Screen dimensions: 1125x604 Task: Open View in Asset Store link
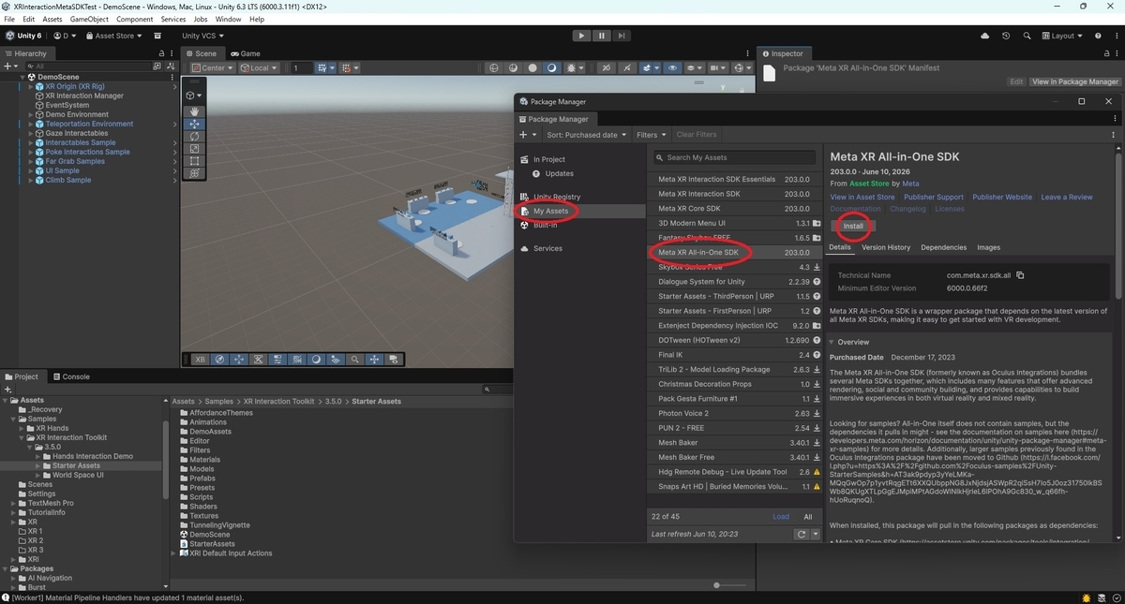click(862, 198)
